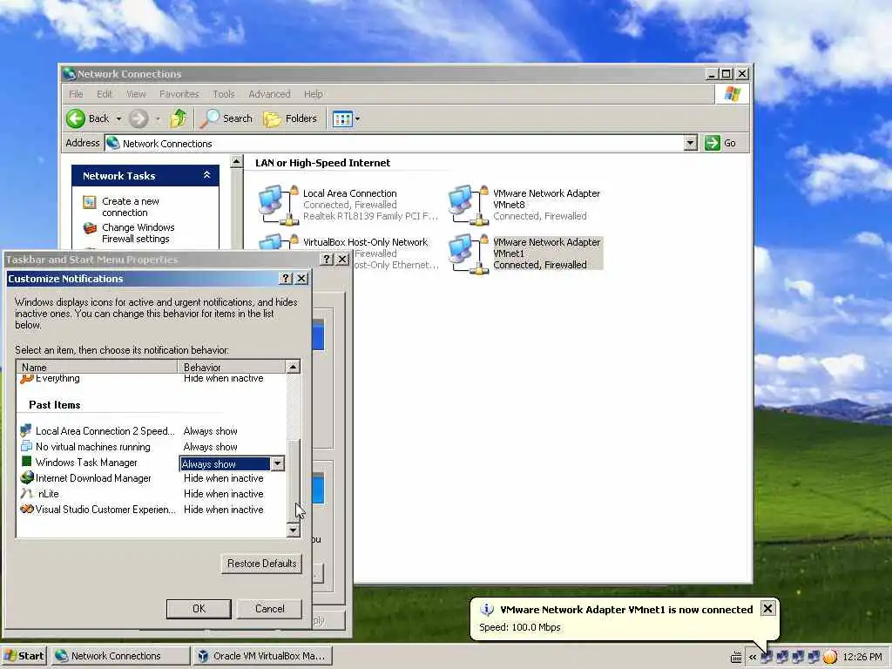Open the Advanced menu
The height and width of the screenshot is (669, 892).
(x=269, y=94)
